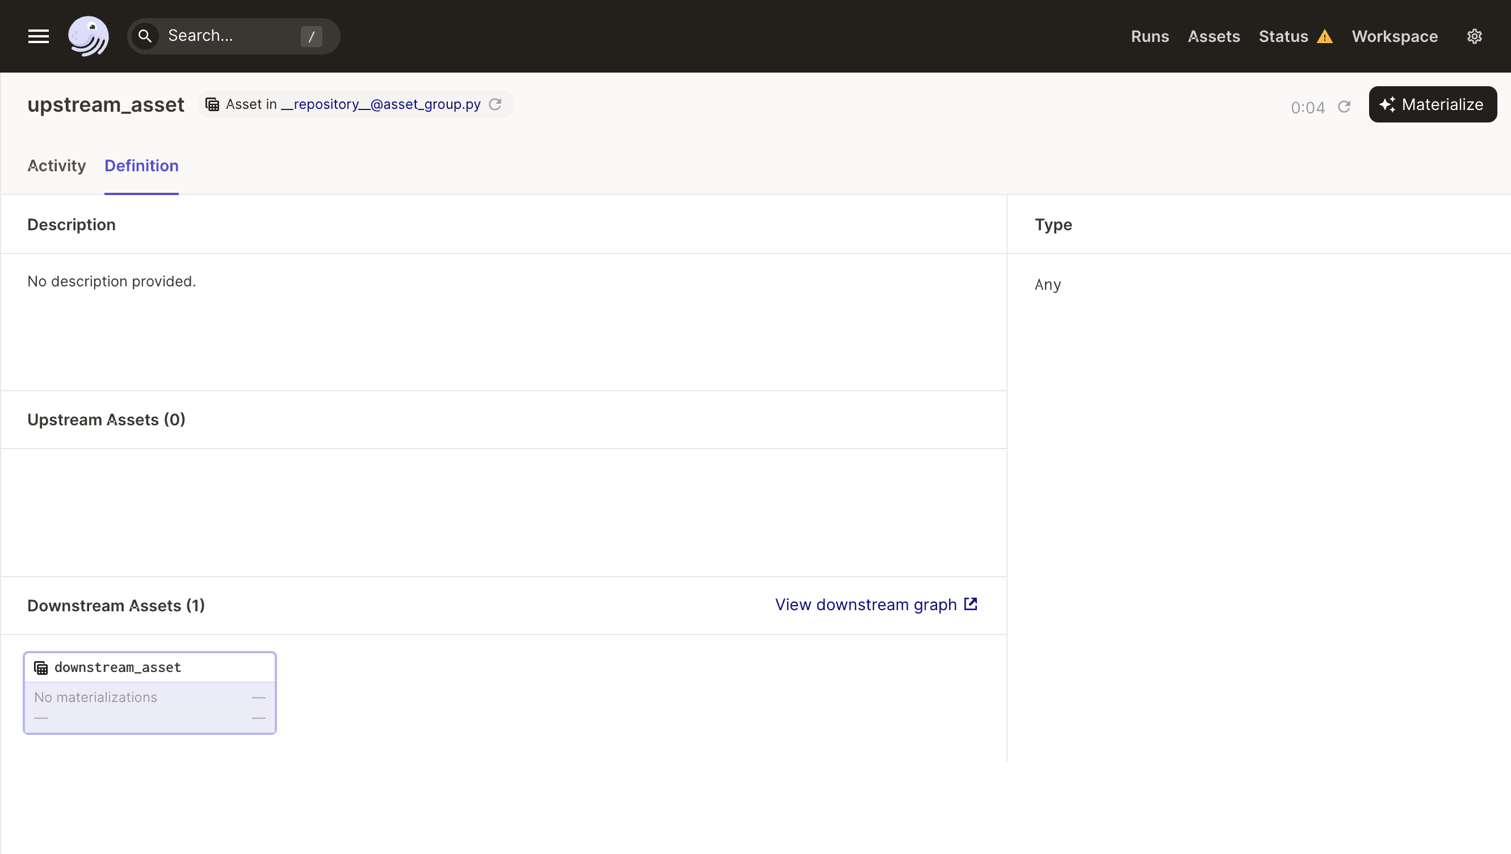Open View downstream graph link
This screenshot has width=1511, height=854.
tap(877, 604)
